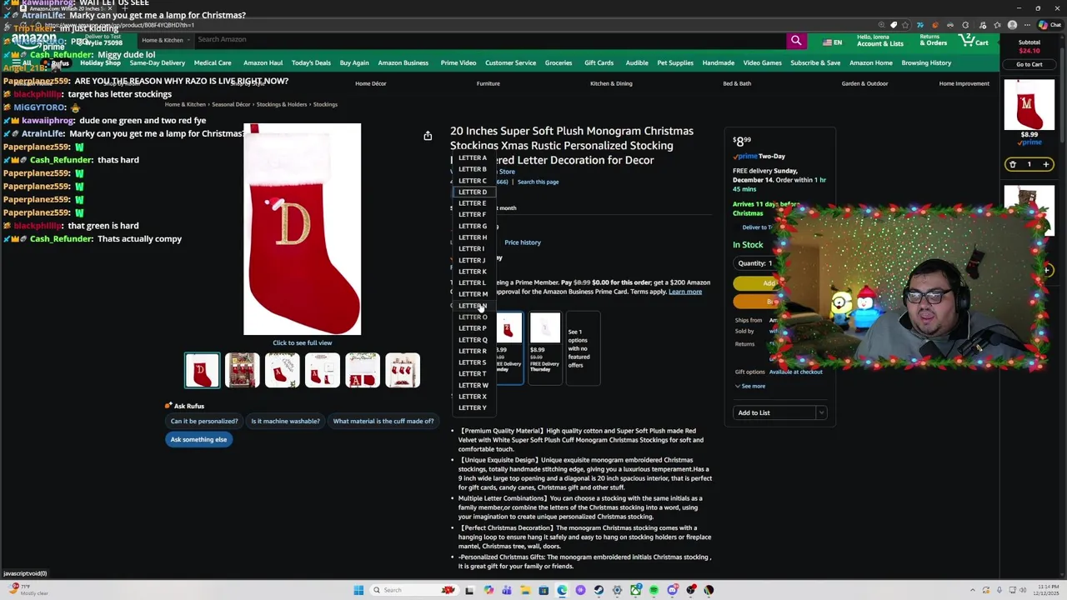Click Learn more about Prime Card

pyautogui.click(x=685, y=292)
